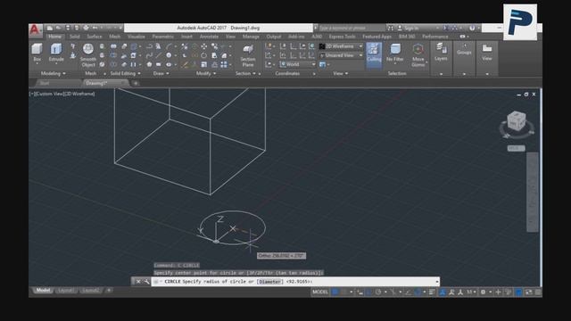
Task: Open the No Filter selection filter
Action: pyautogui.click(x=395, y=53)
